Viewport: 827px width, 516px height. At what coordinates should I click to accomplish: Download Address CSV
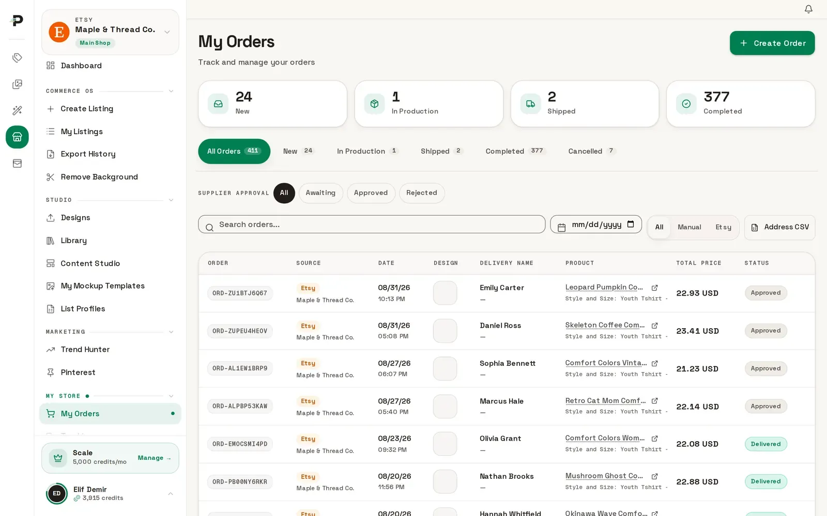(779, 228)
